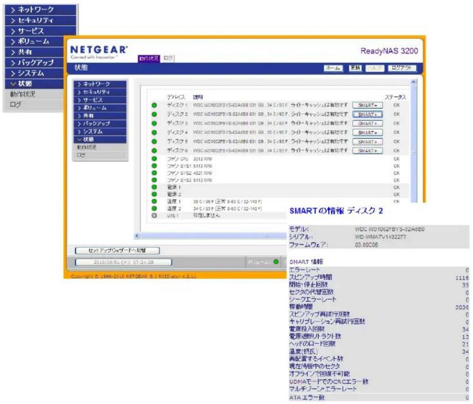
Task: Click the SMARTの情報 ディスク 2 heading
Action: pyautogui.click(x=336, y=210)
